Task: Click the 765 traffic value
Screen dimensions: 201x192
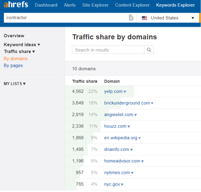Action: pyautogui.click(x=80, y=184)
